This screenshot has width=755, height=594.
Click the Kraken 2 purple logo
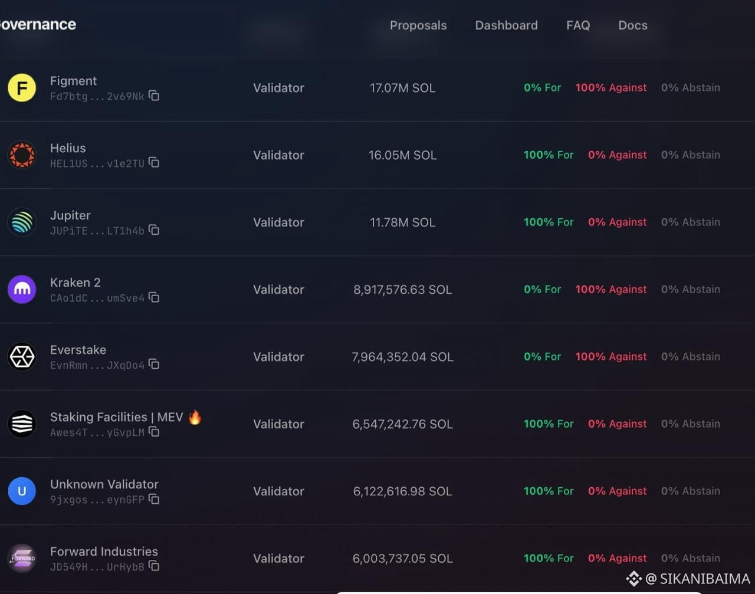point(22,290)
